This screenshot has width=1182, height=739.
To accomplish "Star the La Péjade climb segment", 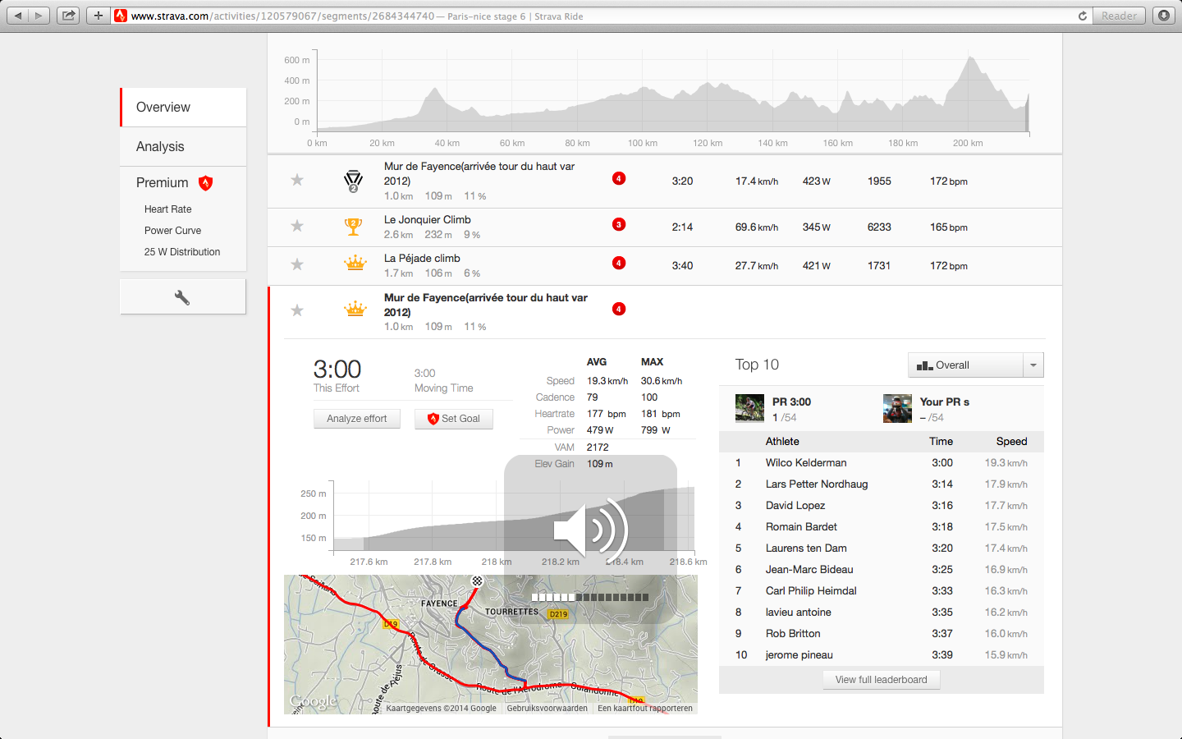I will [x=297, y=264].
